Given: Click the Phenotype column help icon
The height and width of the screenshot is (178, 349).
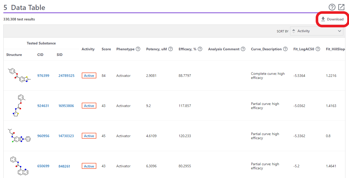Looking at the screenshot, I should point(138,49).
